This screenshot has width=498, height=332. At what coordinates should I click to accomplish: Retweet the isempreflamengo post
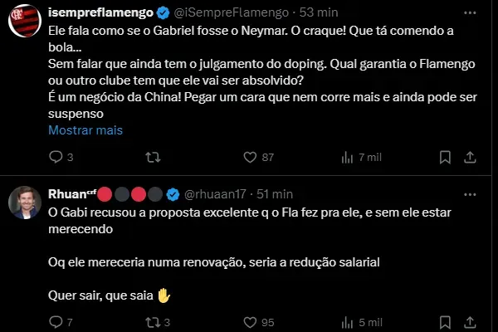153,157
